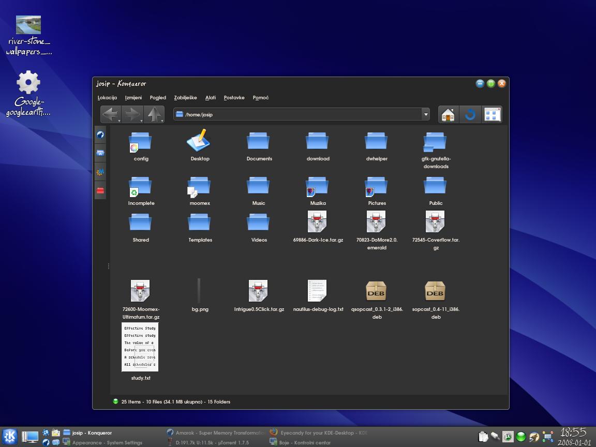Image resolution: width=596 pixels, height=447 pixels.
Task: Select the Public folder
Action: tap(436, 191)
